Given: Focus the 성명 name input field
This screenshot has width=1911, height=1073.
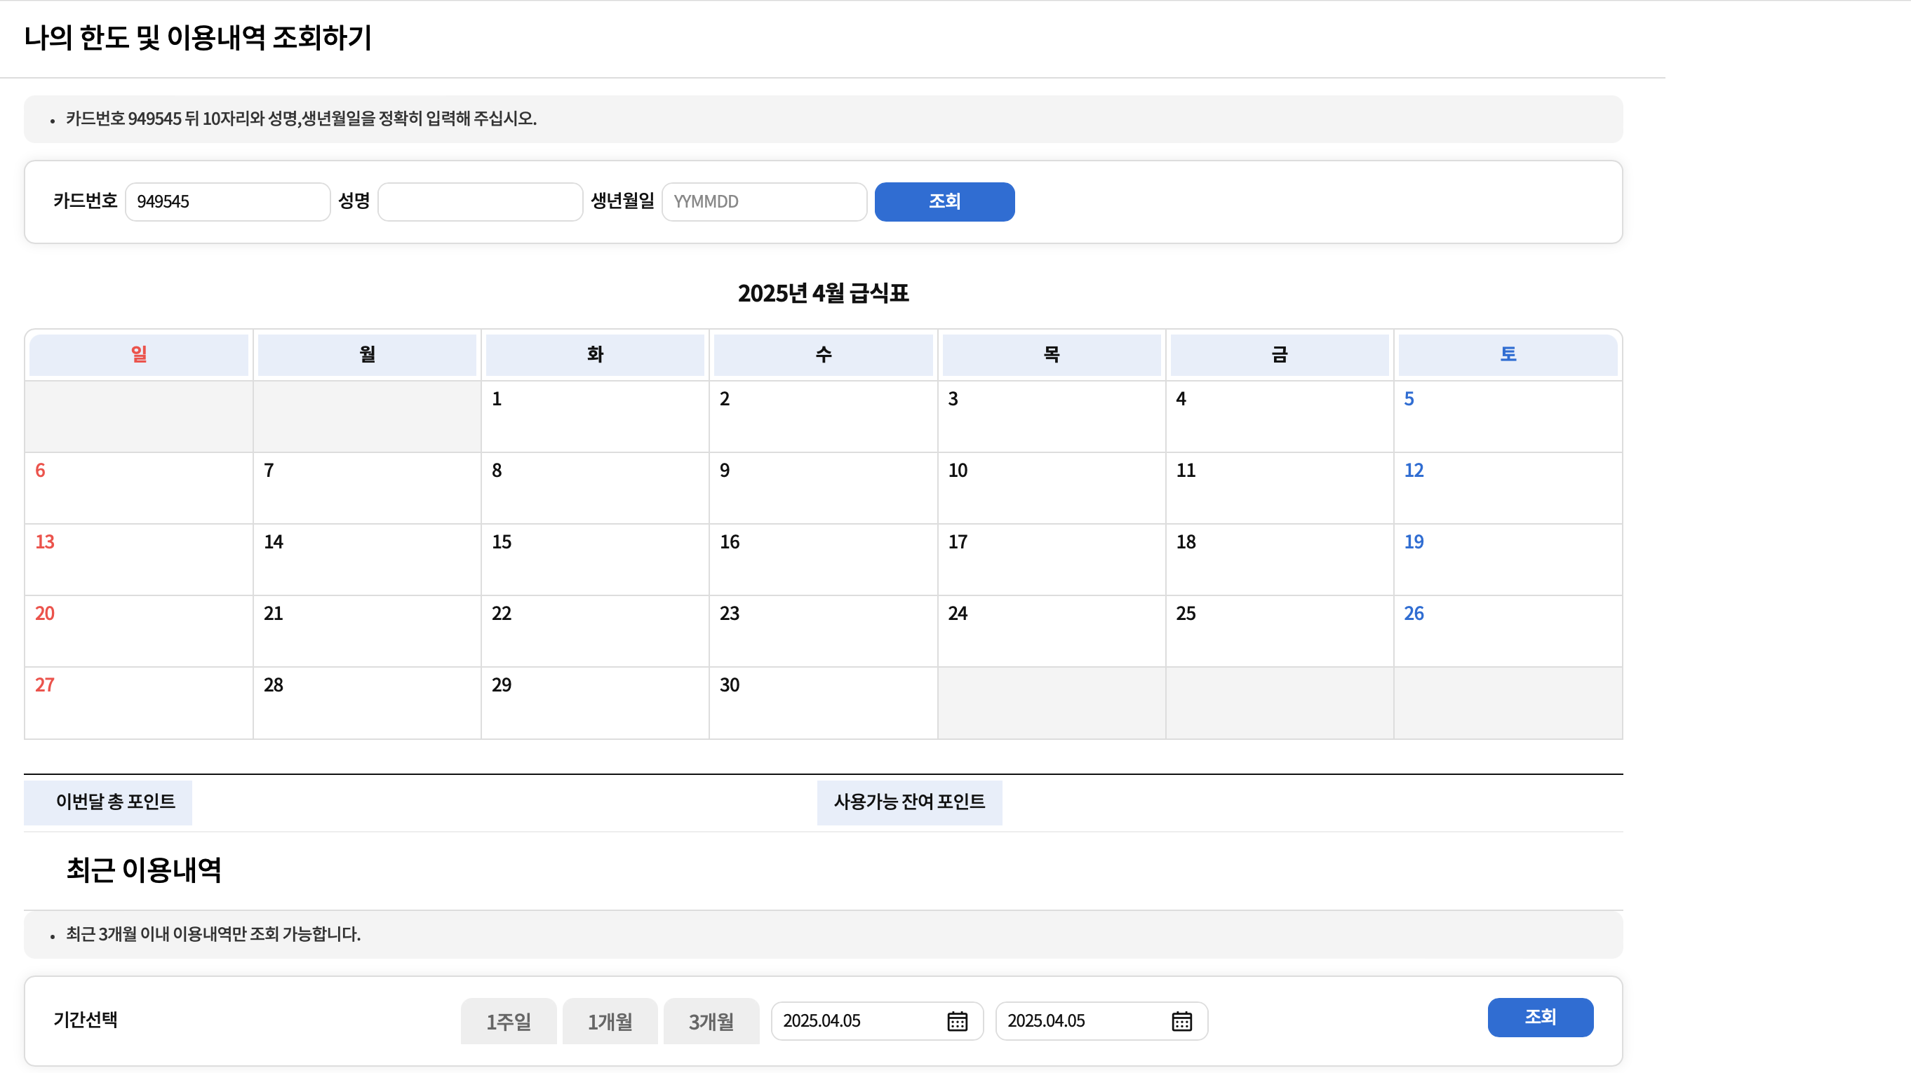Looking at the screenshot, I should tap(480, 202).
